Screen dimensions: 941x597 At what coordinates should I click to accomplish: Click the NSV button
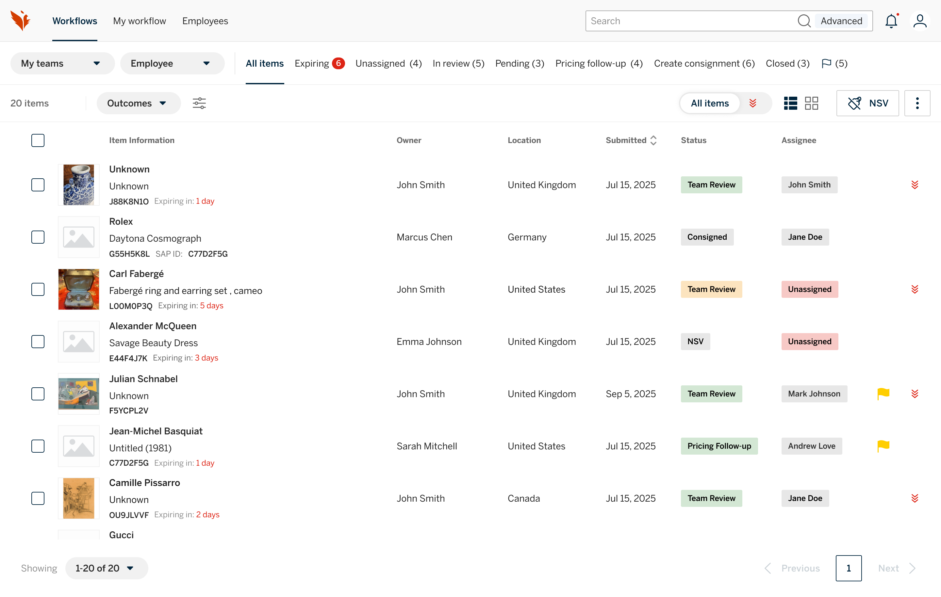pyautogui.click(x=867, y=103)
